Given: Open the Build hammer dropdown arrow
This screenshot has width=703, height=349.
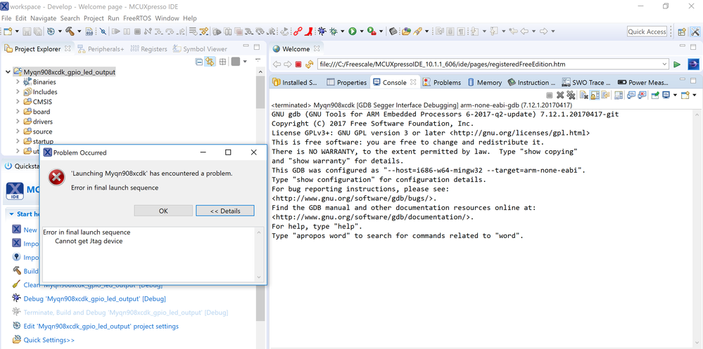Looking at the screenshot, I should [80, 32].
